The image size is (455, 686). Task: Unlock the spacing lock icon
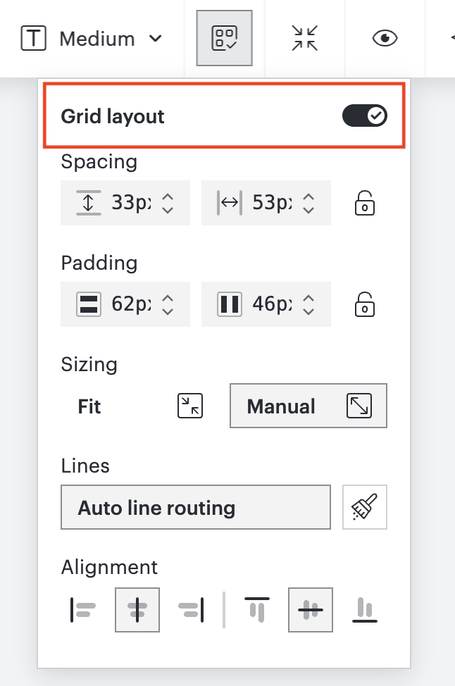[x=364, y=203]
